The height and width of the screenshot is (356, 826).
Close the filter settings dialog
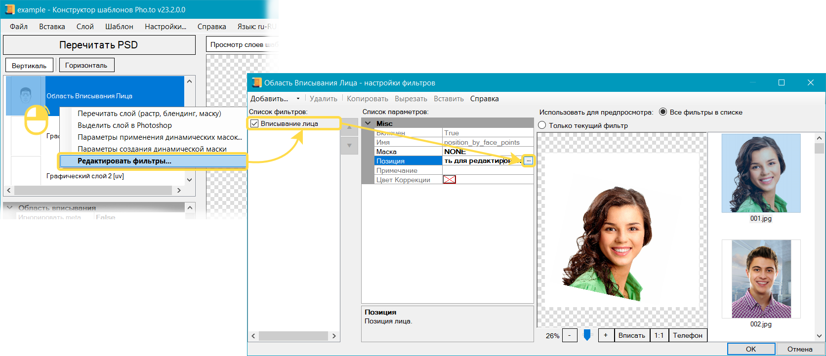(810, 82)
